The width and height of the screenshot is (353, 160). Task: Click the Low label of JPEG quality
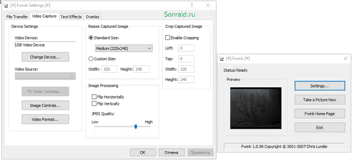pyautogui.click(x=95, y=122)
